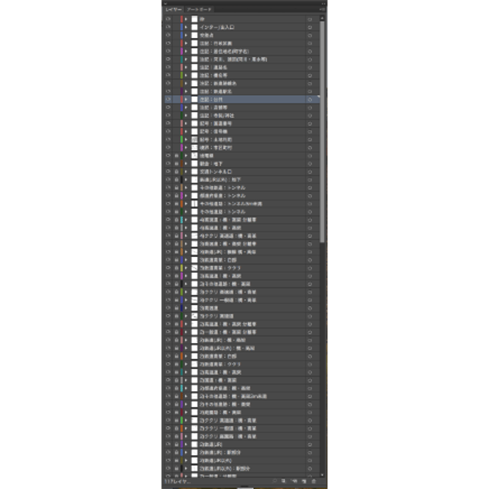
Task: Click the scrollbar down arrow in Layers panel
Action: pos(322,475)
